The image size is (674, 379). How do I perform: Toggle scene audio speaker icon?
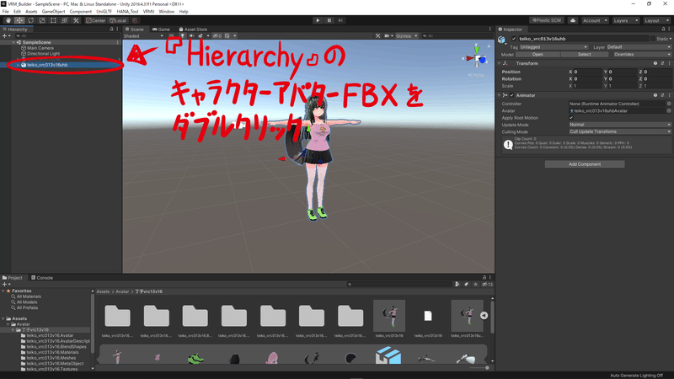(x=191, y=36)
